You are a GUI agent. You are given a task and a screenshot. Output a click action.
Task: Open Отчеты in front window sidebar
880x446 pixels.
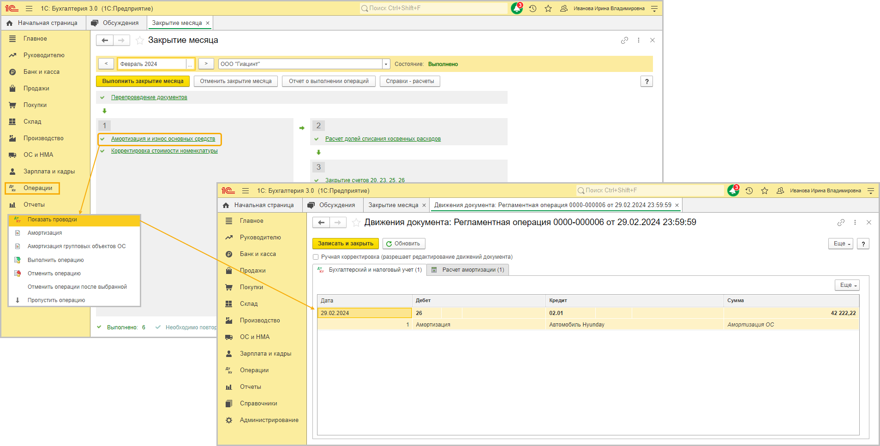[x=251, y=387]
